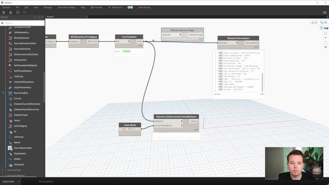Click the ElementType output port
329x185 pixels.
pyautogui.click(x=195, y=34)
